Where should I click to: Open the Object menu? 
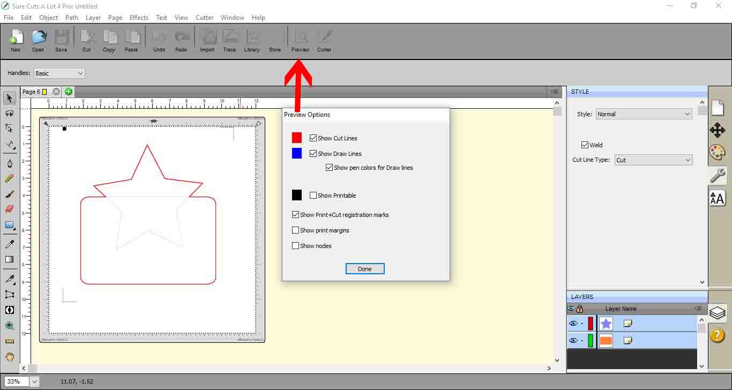(x=48, y=17)
